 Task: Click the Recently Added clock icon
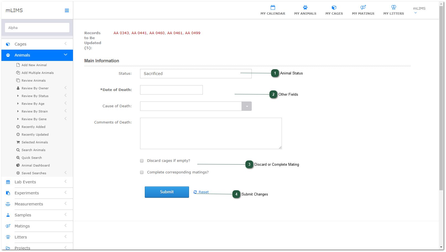click(x=18, y=127)
